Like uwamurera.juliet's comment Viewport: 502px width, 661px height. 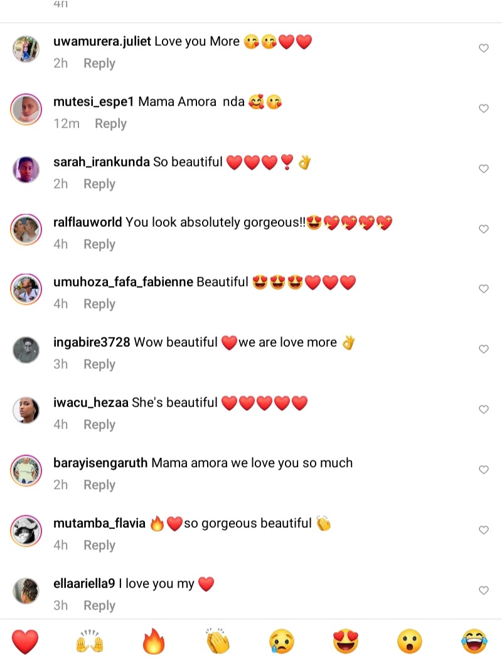pos(484,48)
